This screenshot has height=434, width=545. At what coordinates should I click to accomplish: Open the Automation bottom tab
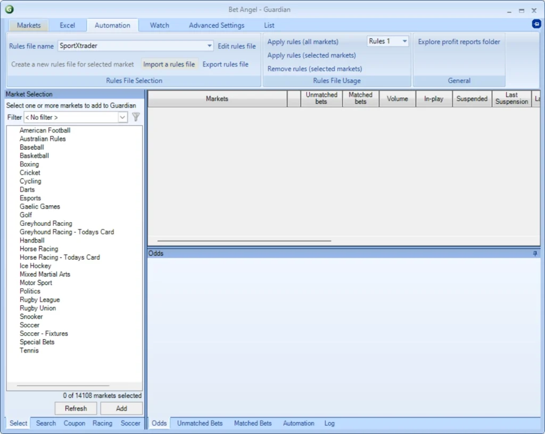pyautogui.click(x=299, y=423)
